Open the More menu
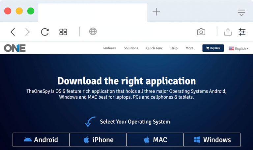 coord(189,48)
